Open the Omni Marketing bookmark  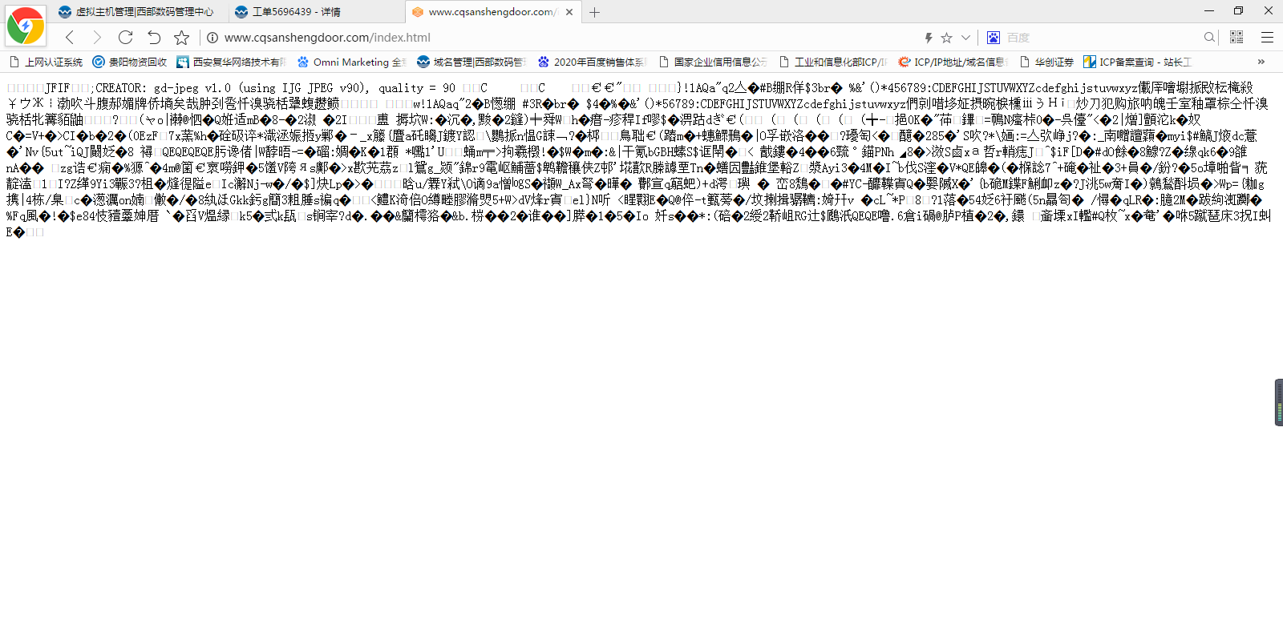pos(350,62)
